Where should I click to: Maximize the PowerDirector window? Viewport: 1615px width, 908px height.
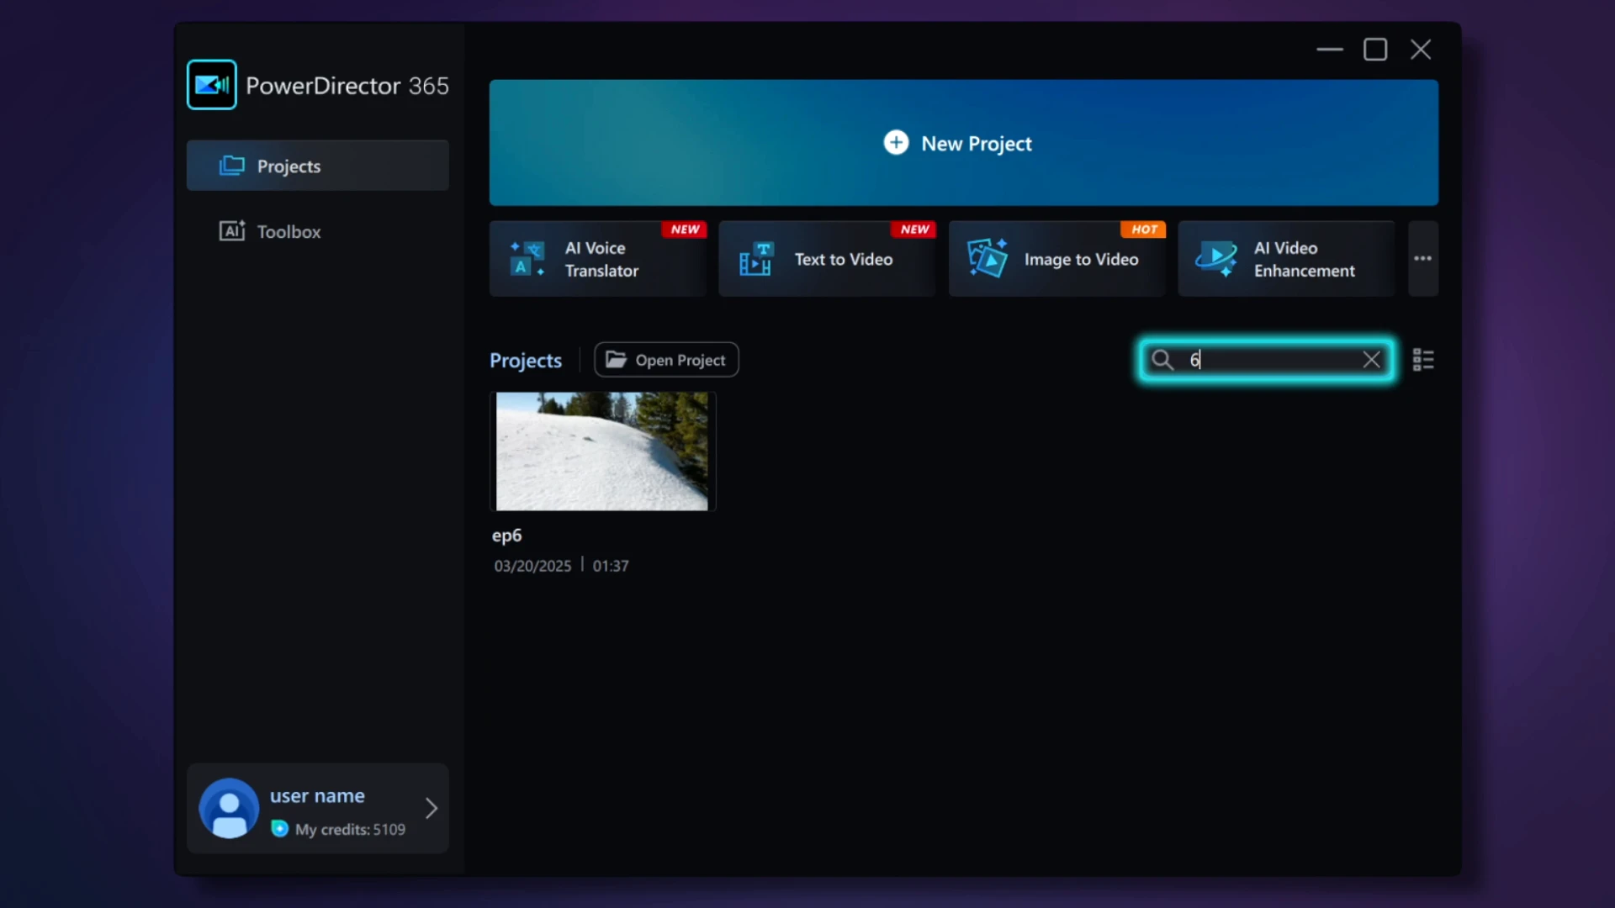coord(1375,50)
